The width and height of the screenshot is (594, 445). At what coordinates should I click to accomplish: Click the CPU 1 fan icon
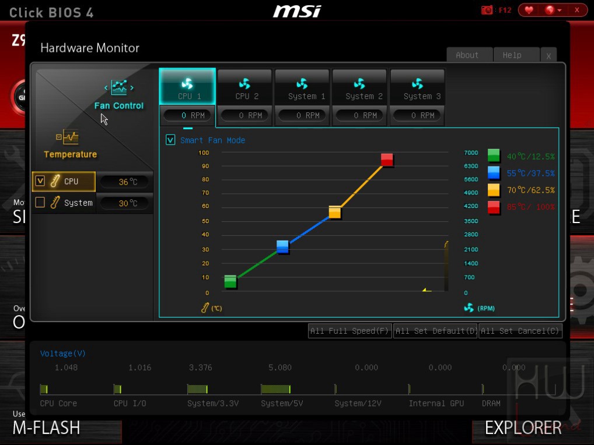point(187,83)
